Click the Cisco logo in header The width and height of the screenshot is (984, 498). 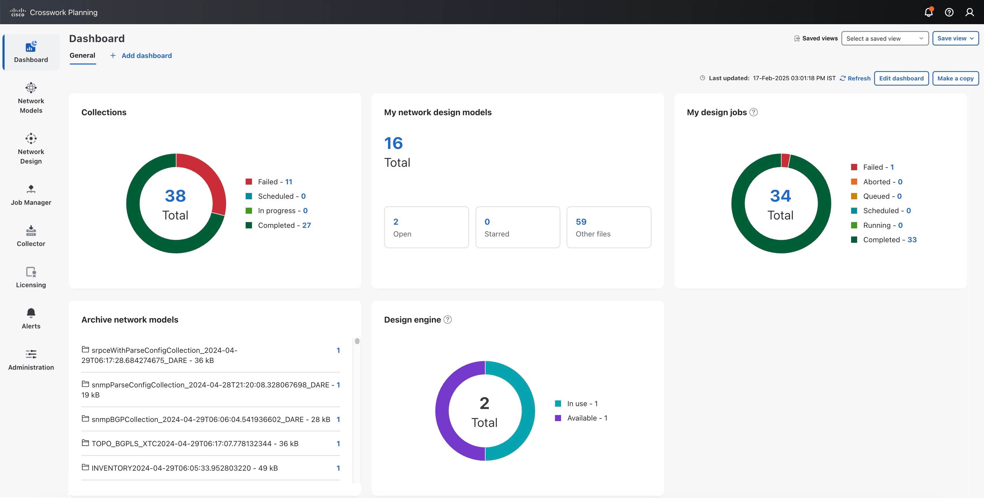click(x=18, y=12)
